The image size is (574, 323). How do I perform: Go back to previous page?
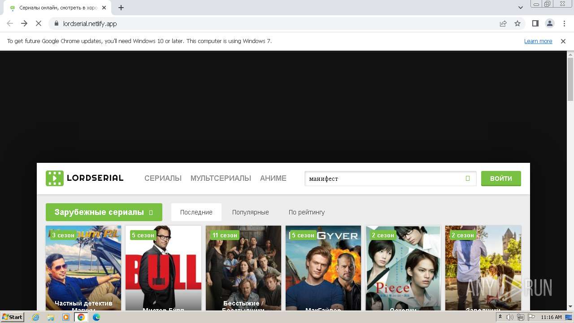coord(10,23)
